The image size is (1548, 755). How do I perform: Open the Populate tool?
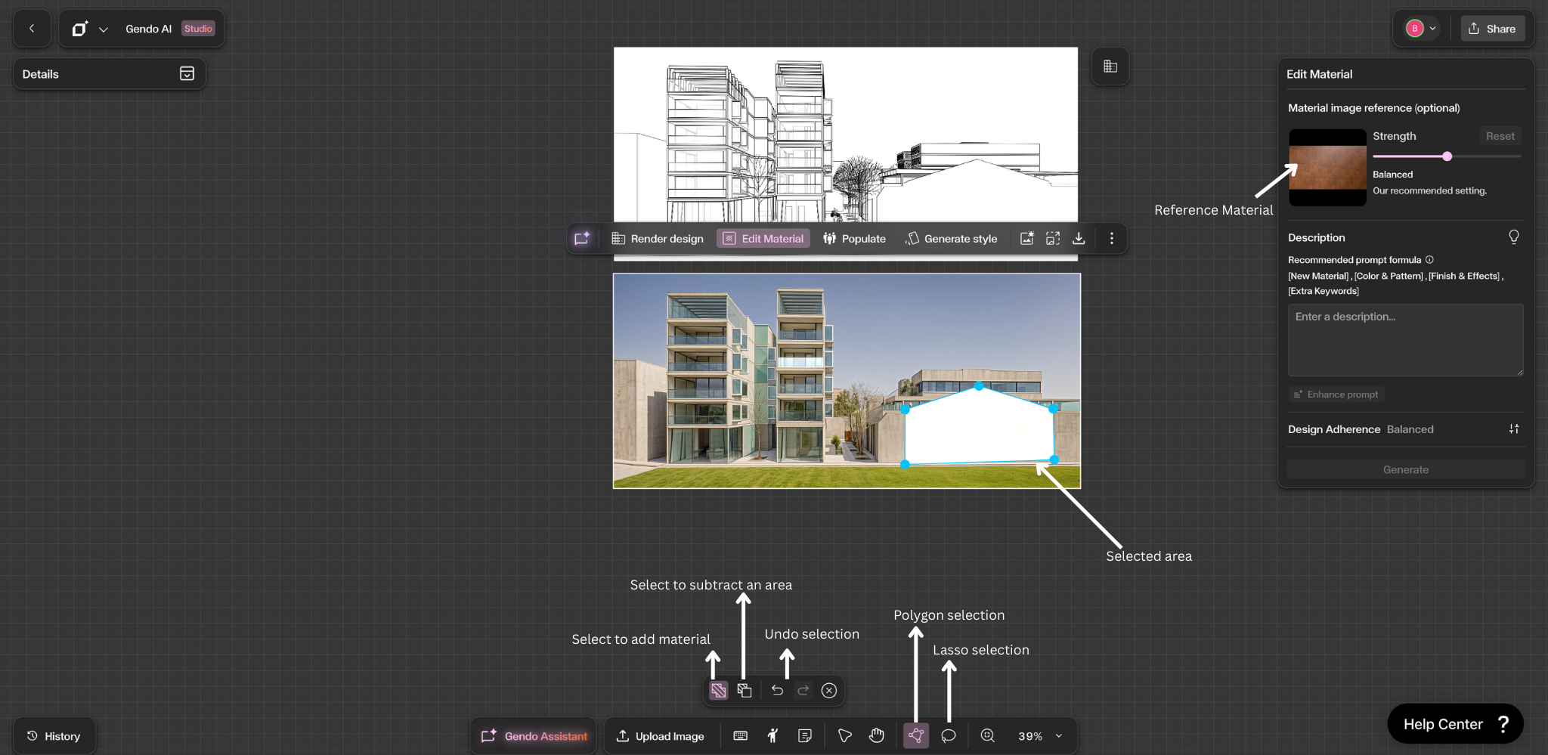point(853,238)
